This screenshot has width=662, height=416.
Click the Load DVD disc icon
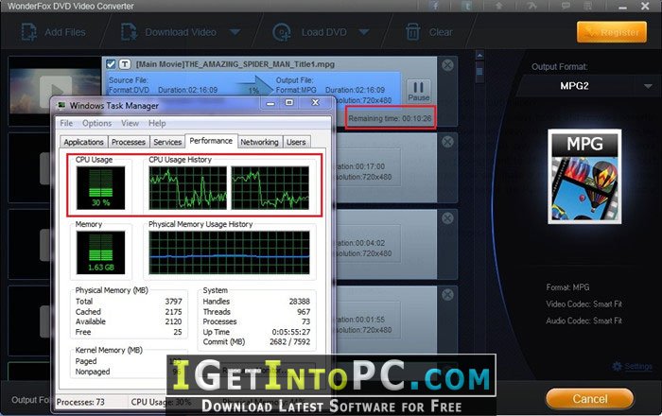[282, 32]
